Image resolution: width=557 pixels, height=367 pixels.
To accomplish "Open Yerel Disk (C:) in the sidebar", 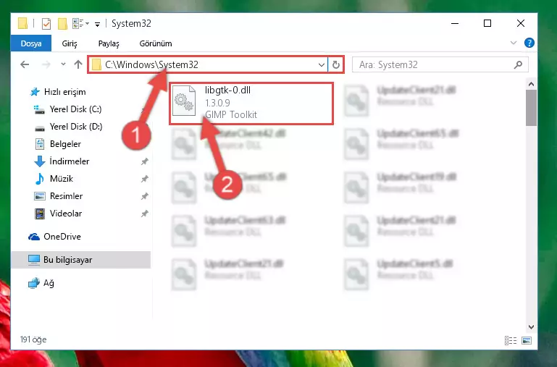I will [68, 109].
